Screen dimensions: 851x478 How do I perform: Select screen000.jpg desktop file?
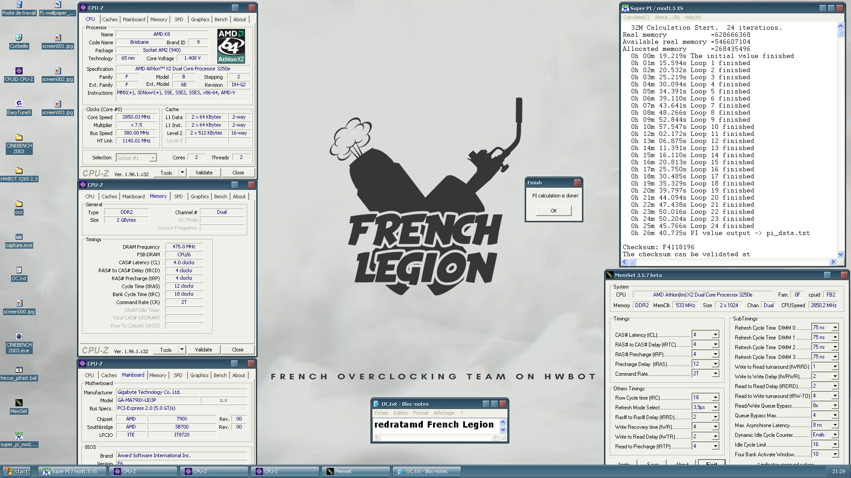[x=19, y=307]
